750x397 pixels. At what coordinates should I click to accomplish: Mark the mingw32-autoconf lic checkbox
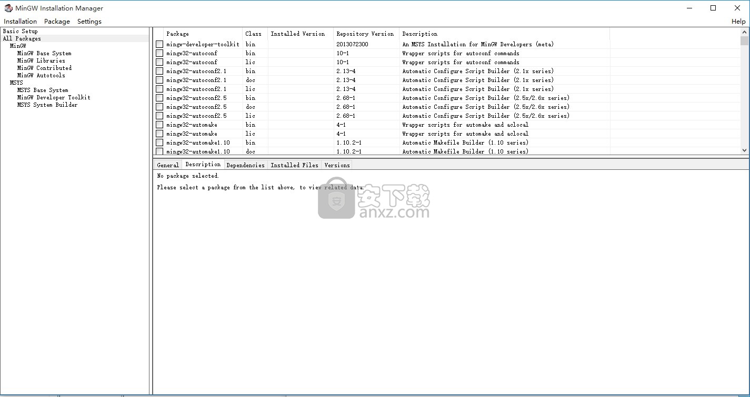[x=159, y=62]
